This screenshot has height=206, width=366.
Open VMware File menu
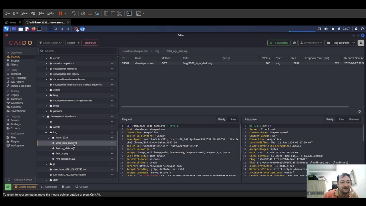pyautogui.click(x=8, y=13)
